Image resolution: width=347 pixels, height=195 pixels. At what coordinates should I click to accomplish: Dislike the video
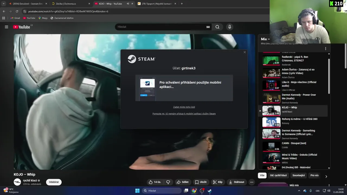pos(168,182)
